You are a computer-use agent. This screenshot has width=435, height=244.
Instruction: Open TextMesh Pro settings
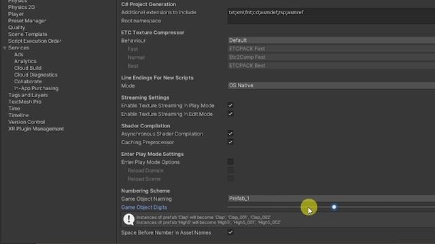24,102
